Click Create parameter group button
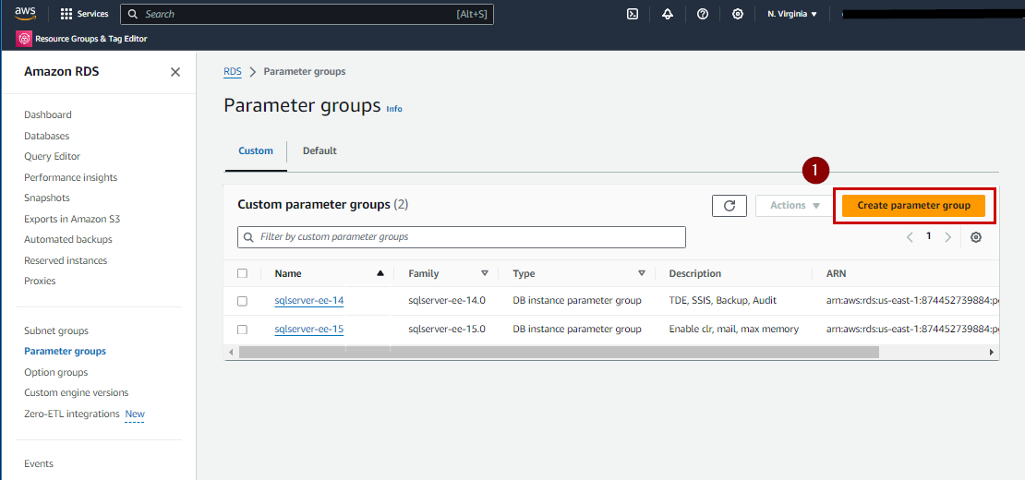The image size is (1025, 480). [x=913, y=206]
